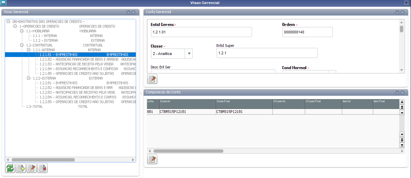Screen dimensions: 411x178
Task: Jump to last row in the composition grid
Action: pyautogui.click(x=402, y=145)
